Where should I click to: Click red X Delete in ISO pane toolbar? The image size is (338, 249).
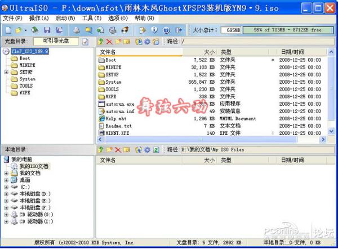tap(109, 42)
